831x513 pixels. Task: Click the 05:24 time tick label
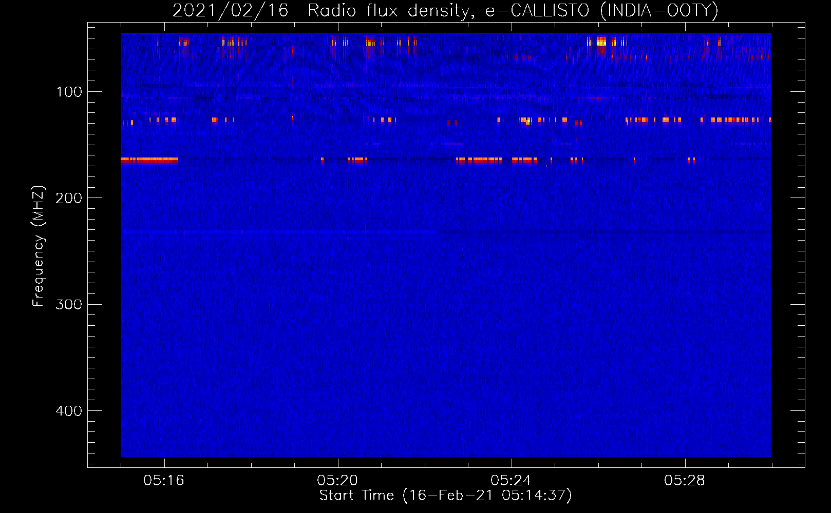pos(511,481)
